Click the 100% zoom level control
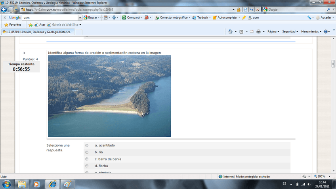The width and height of the screenshot is (336, 189). (x=321, y=176)
